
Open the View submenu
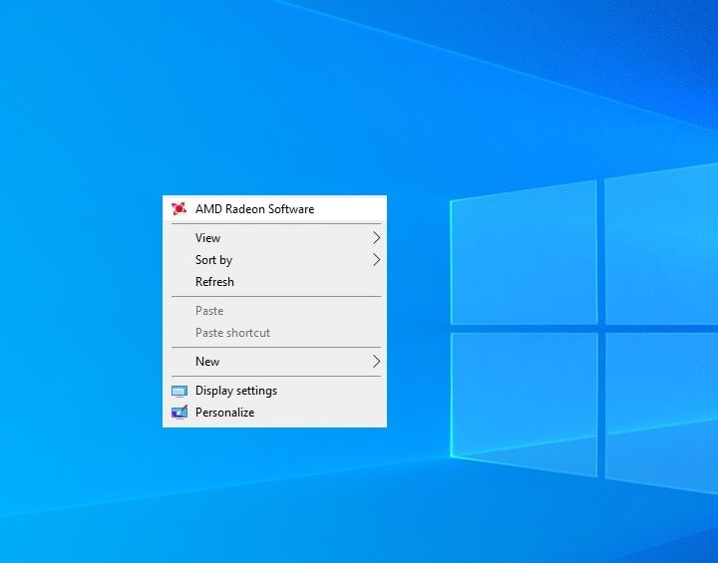[x=274, y=238]
